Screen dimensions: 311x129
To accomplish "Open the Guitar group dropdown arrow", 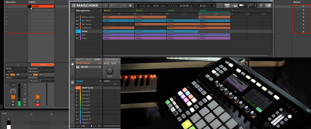I will click(100, 81).
